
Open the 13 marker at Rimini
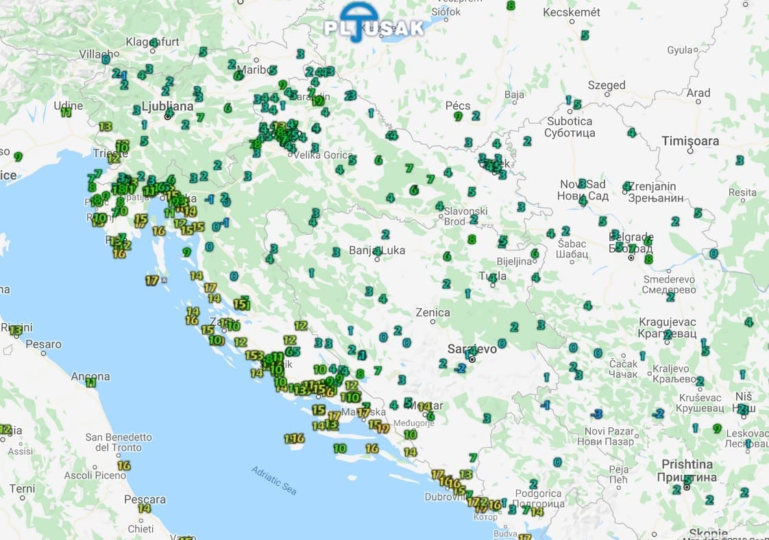click(15, 329)
